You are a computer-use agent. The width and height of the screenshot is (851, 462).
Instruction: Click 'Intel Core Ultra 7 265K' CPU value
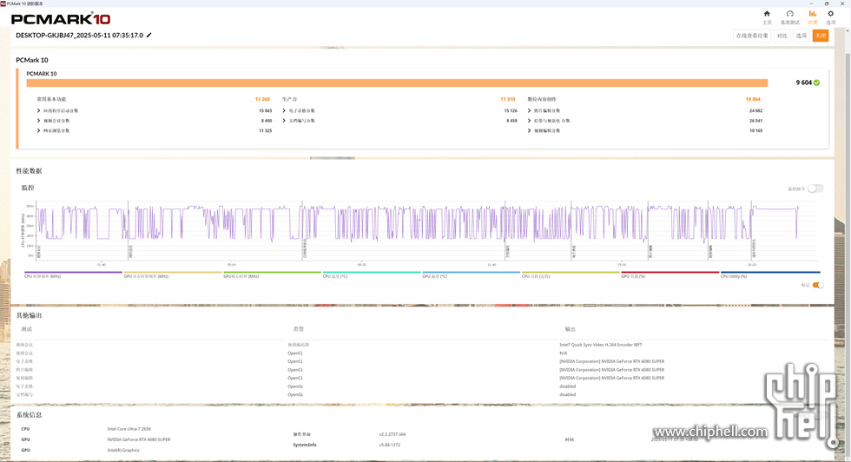pos(129,429)
